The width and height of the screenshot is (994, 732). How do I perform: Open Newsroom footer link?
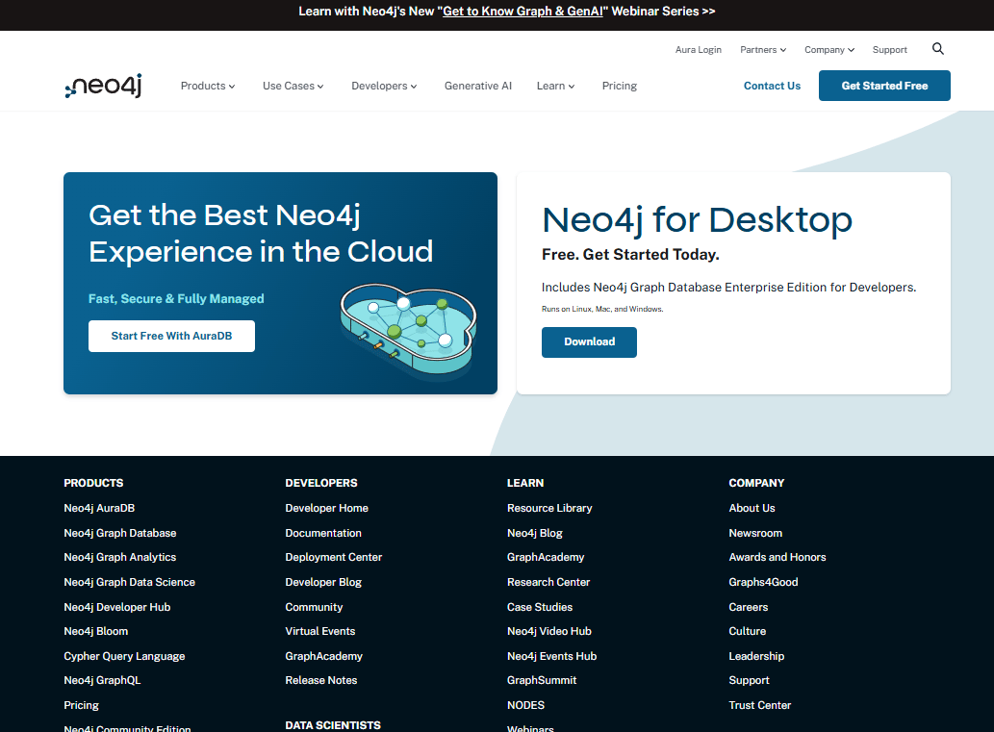coord(755,533)
